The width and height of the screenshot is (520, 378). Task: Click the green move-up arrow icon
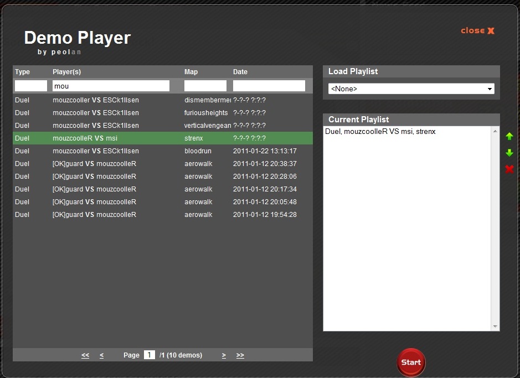pos(509,136)
